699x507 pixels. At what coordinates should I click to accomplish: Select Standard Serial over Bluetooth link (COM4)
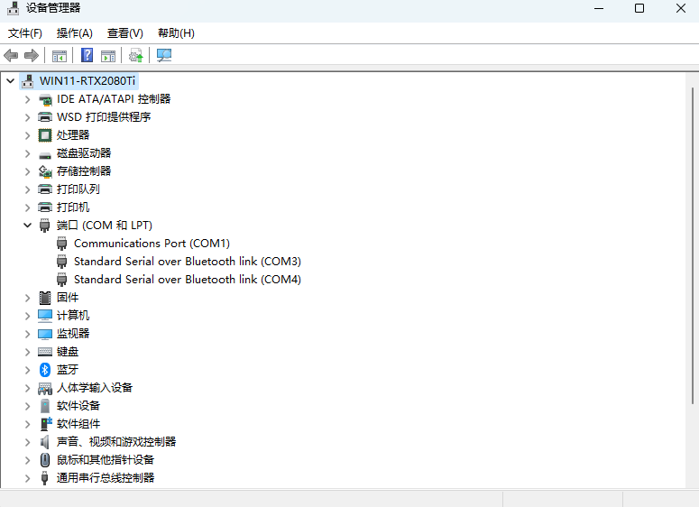(187, 280)
